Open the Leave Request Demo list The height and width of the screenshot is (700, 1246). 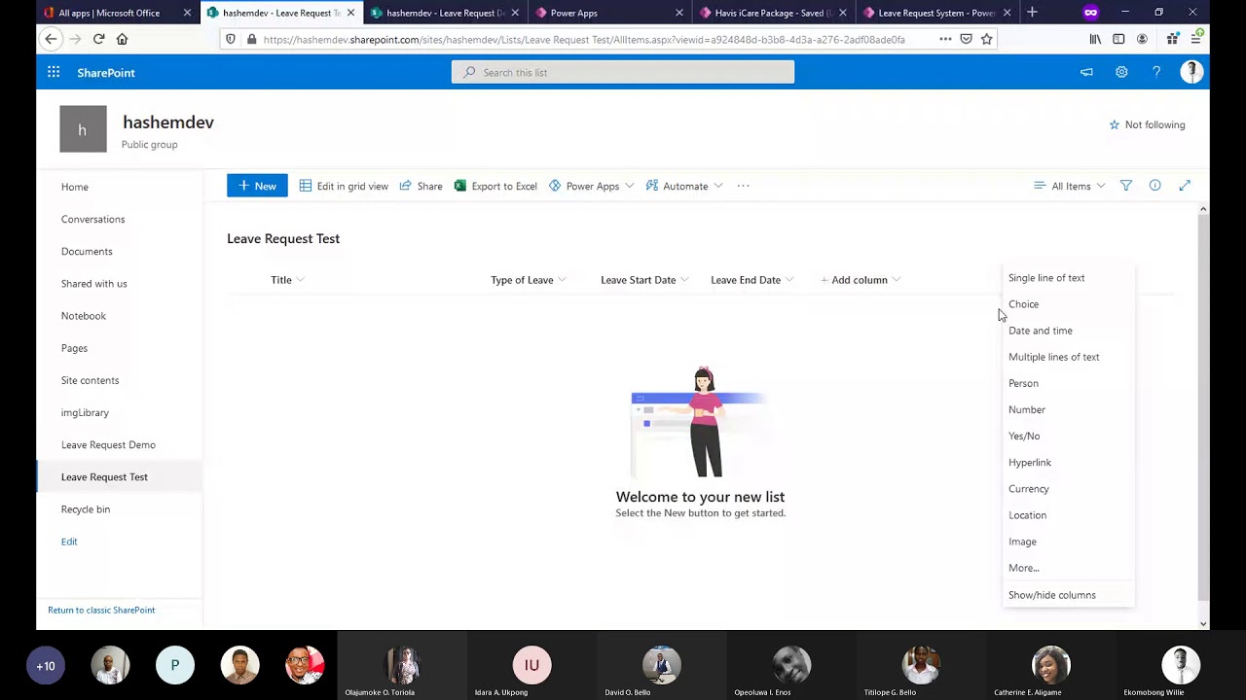(108, 444)
